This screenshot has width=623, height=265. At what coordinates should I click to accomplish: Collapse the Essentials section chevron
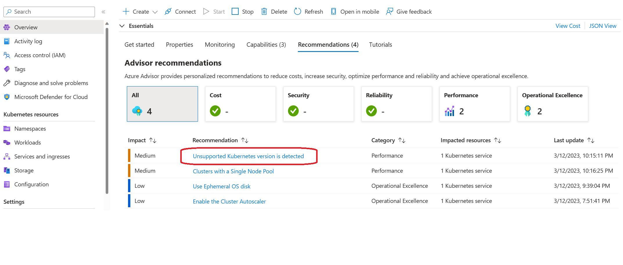[x=122, y=26]
